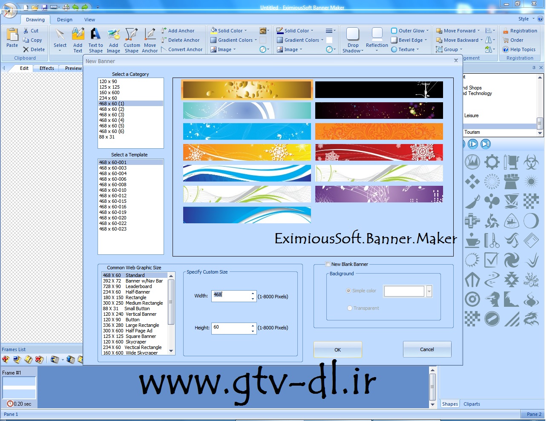Switch to the Preview tab
This screenshot has height=421, width=547.
[73, 68]
